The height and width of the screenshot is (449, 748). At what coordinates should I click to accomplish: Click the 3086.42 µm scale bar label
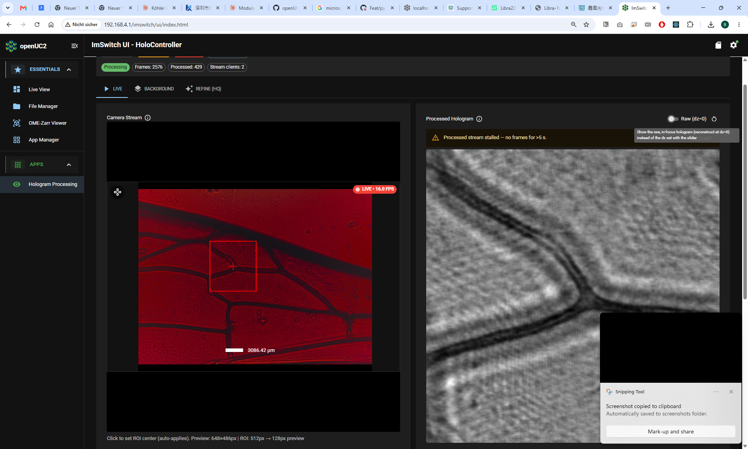(x=261, y=350)
